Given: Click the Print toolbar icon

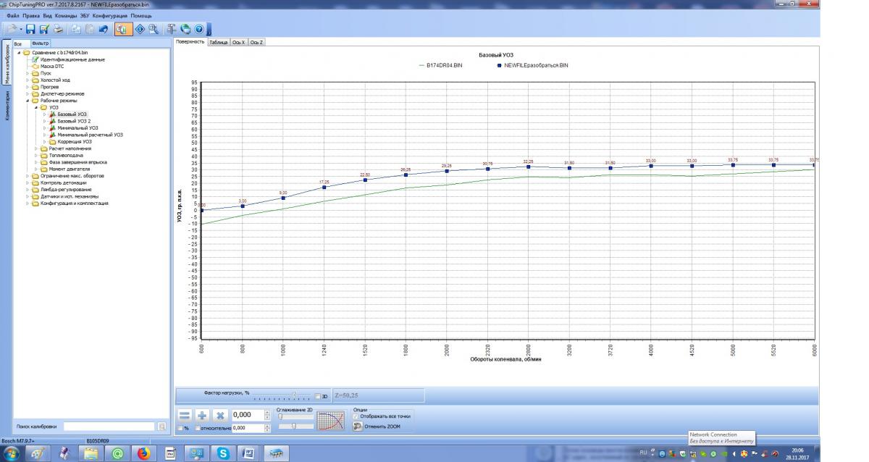Looking at the screenshot, I should [58, 30].
